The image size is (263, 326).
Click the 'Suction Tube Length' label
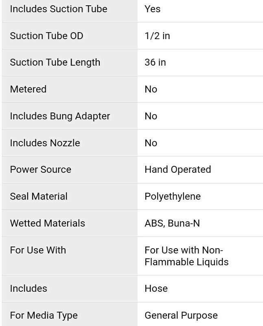pyautogui.click(x=55, y=62)
